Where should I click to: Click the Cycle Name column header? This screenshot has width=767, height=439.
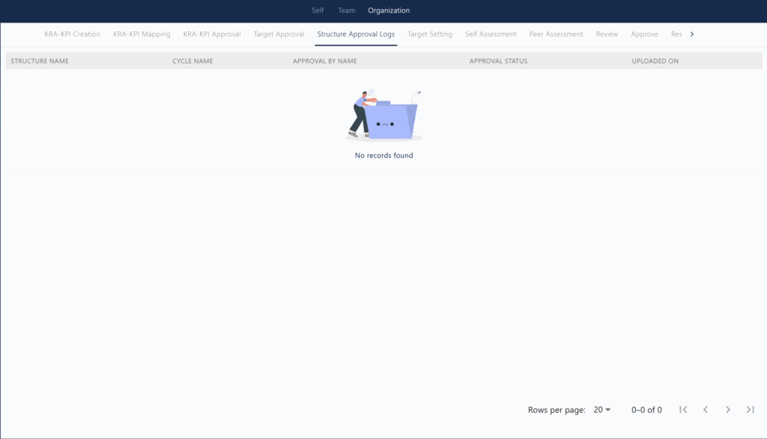(x=192, y=61)
